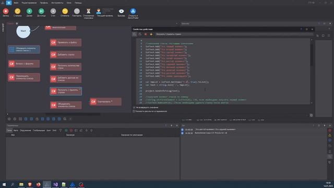334x188 pixels.
Task: Select the 'Сортировать' C# block
Action: click(105, 102)
